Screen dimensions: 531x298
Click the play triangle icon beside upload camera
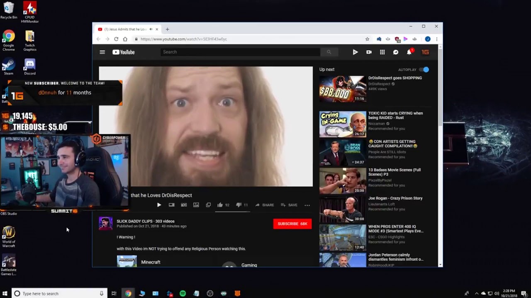coord(355,52)
